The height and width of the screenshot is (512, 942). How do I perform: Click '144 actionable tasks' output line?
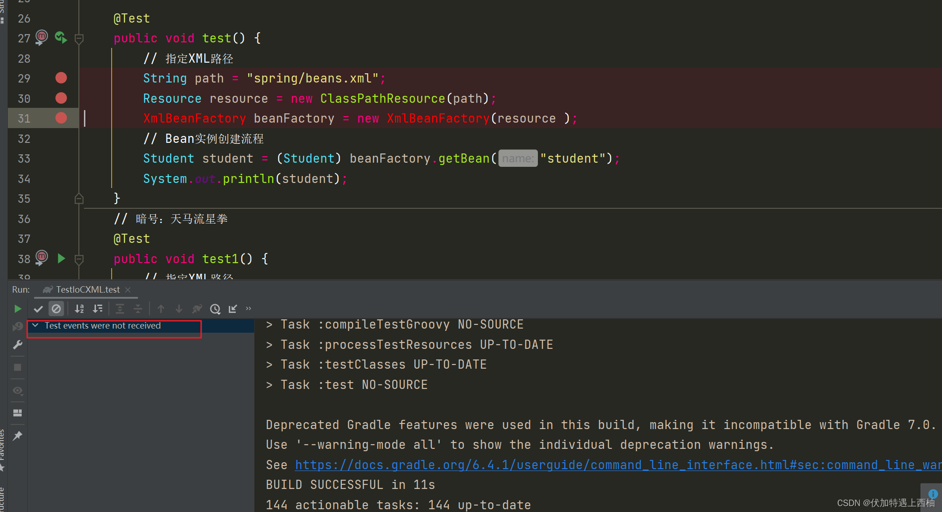click(399, 505)
